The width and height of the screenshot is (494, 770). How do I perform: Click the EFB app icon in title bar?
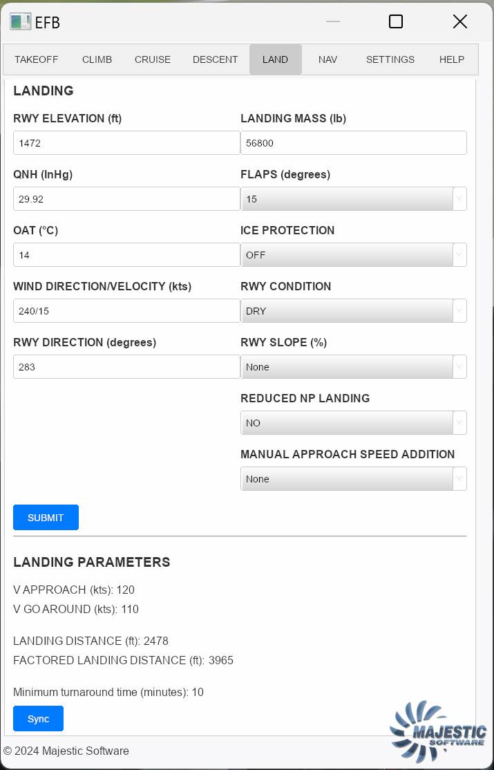pyautogui.click(x=20, y=22)
